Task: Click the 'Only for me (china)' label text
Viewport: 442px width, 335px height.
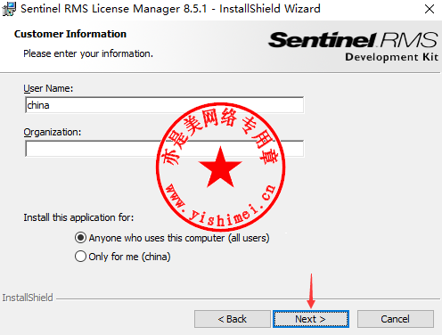Action: 129,257
